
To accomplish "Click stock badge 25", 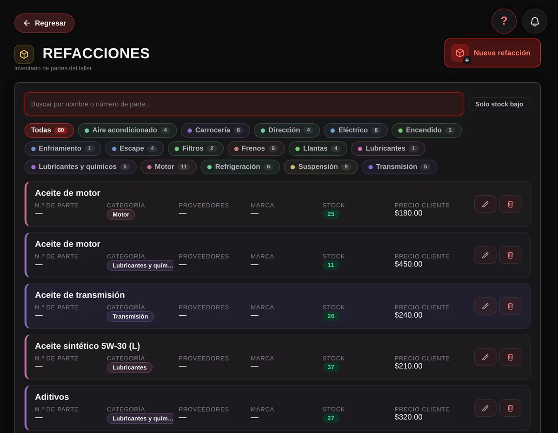I will (331, 214).
